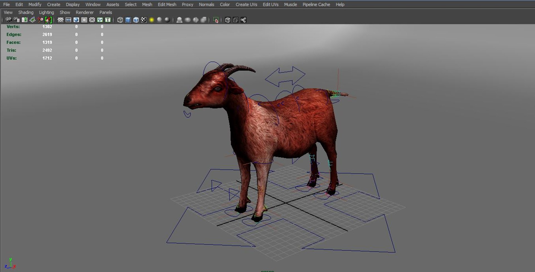Toggle the Safe Title icon
Image resolution: width=535 pixels, height=272 pixels.
(x=108, y=20)
